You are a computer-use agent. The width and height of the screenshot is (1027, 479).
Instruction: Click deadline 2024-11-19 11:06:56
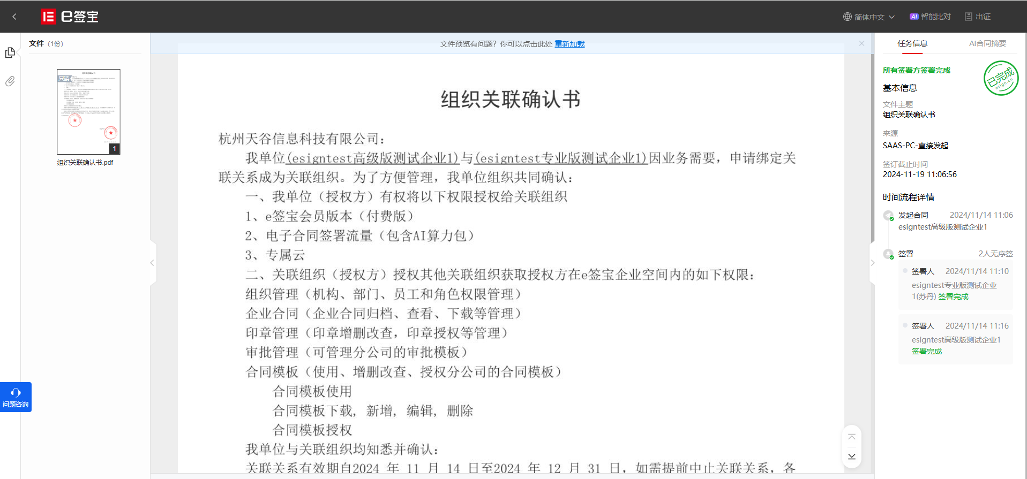[x=920, y=174]
